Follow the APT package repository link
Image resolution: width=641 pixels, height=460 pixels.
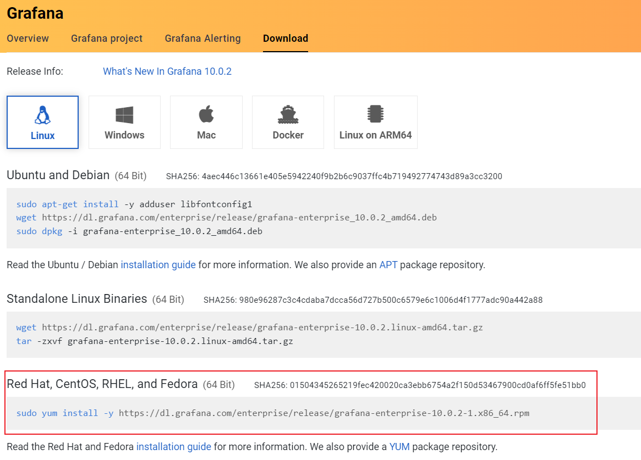(x=388, y=265)
